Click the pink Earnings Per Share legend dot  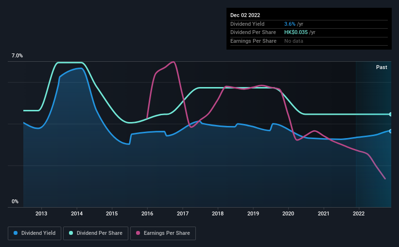click(x=138, y=233)
